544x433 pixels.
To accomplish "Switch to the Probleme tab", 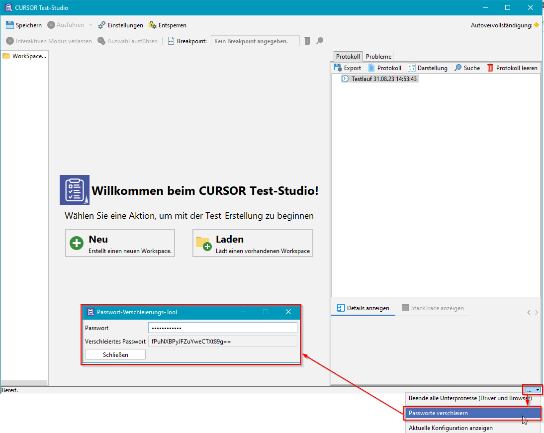I will coord(378,57).
